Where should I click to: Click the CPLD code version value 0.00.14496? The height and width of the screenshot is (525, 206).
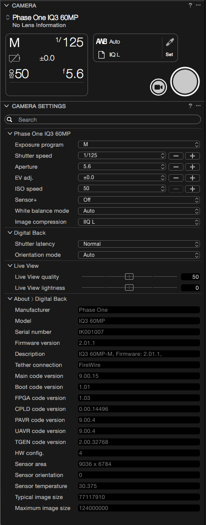pos(139,409)
